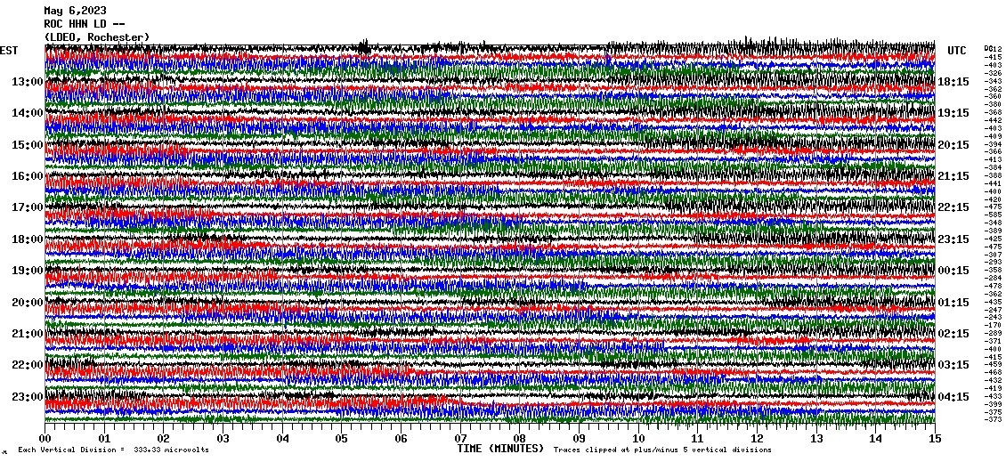The height and width of the screenshot is (462, 1006).
Task: Click minute 05 on the time axis
Action: tap(342, 439)
